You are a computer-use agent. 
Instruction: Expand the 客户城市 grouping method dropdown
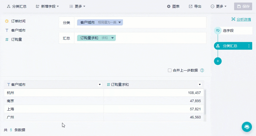[x=120, y=22]
